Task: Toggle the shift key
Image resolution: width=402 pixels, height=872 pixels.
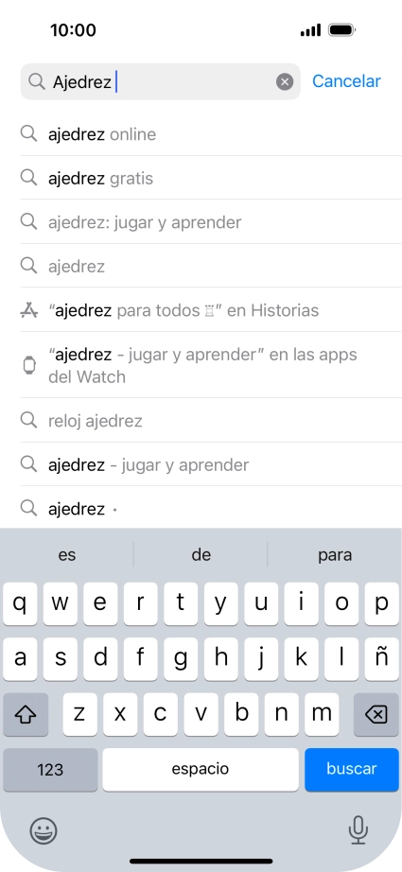Action: 26,715
